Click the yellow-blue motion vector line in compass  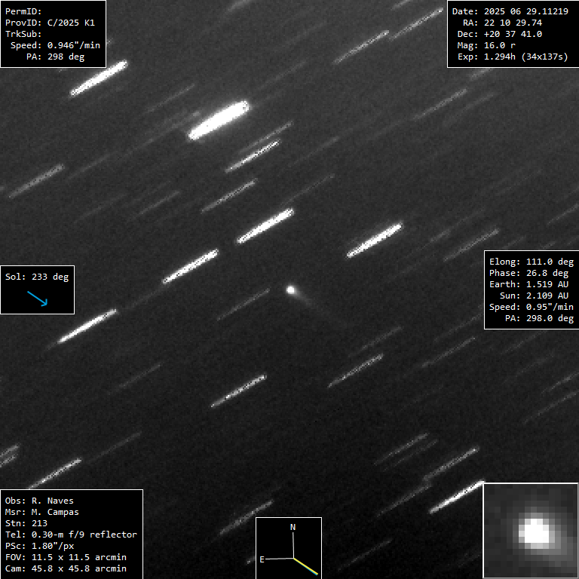coord(306,566)
